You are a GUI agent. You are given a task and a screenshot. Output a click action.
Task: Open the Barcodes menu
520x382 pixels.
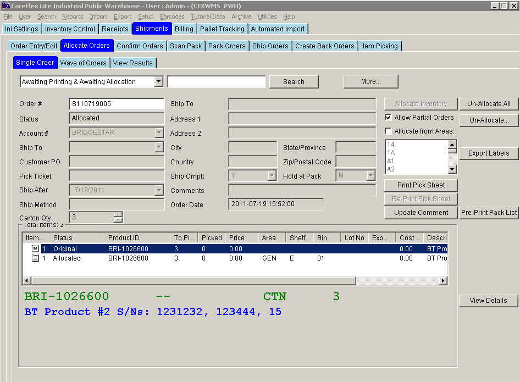pos(172,16)
